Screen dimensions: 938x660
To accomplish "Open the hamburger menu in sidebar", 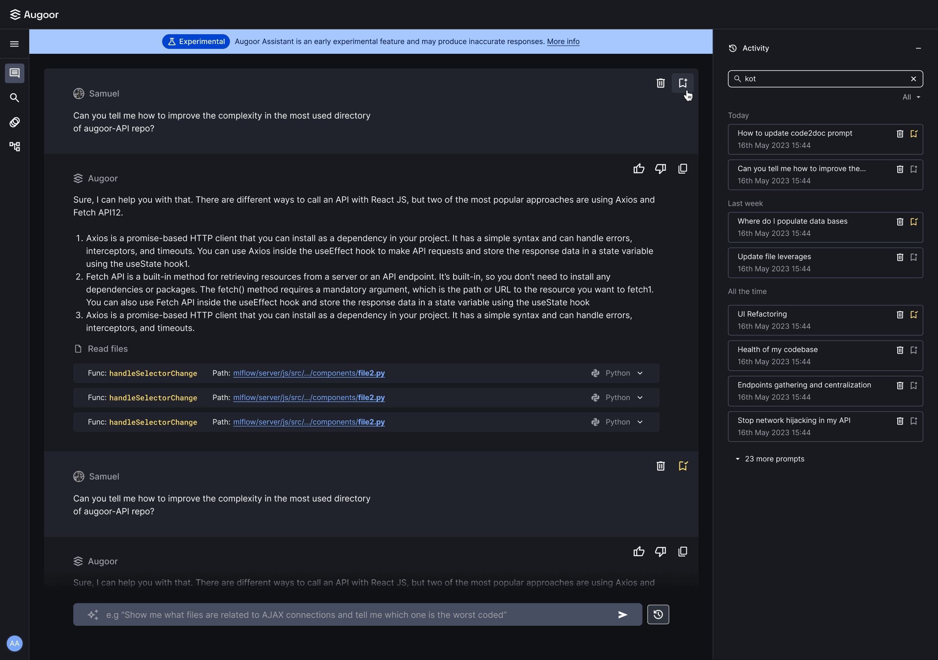I will pyautogui.click(x=14, y=44).
